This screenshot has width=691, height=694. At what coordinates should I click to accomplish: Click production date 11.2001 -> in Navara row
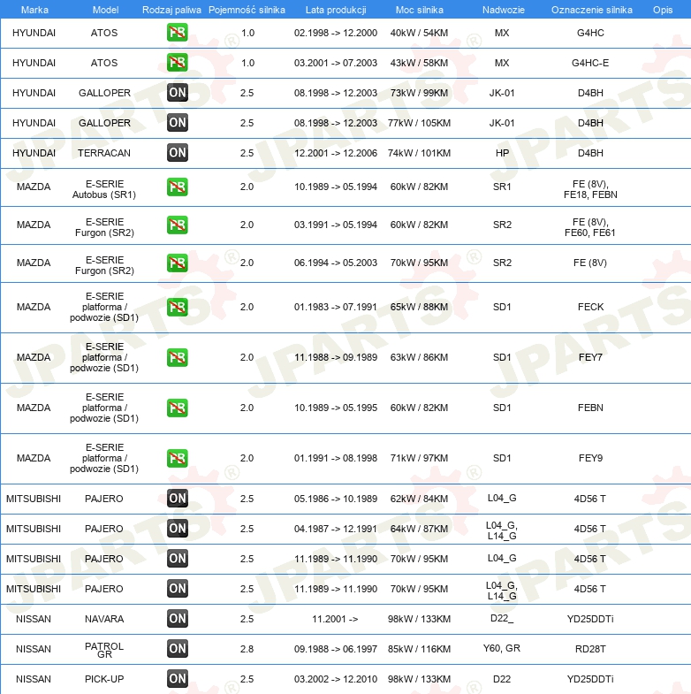point(335,619)
